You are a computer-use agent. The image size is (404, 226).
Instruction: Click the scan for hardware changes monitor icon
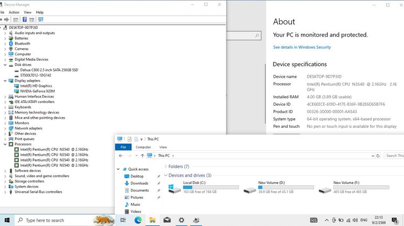(41, 19)
